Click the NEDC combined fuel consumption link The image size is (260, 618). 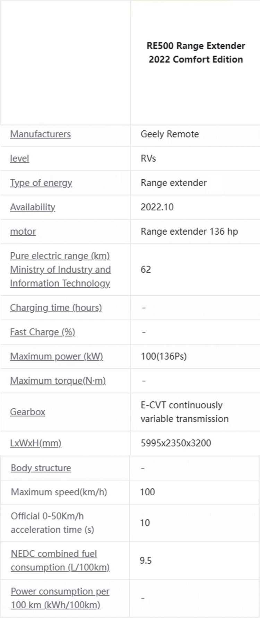[x=60, y=560]
